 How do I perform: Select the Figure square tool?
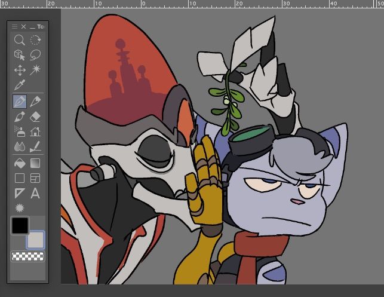(x=20, y=178)
